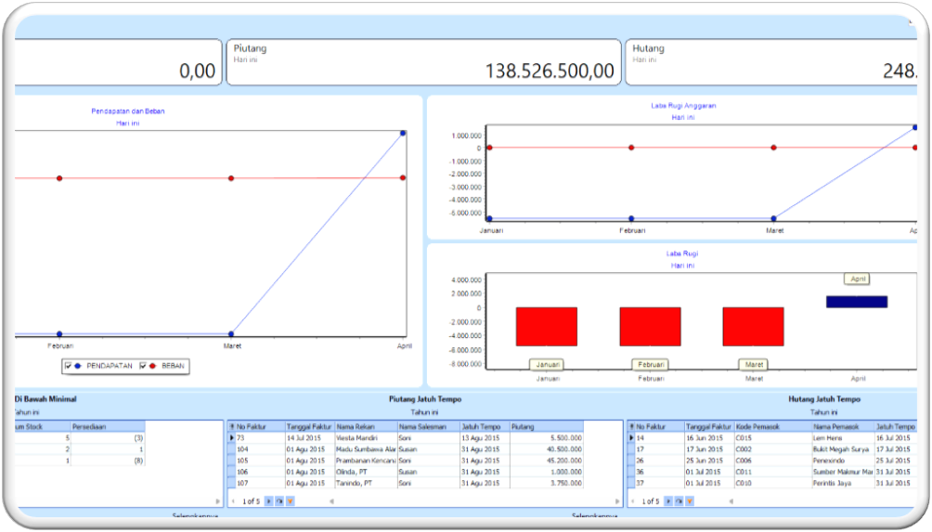The image size is (932, 532).
Task: Click red Maret data point in Pendapatan dan Beban chart
Action: coord(231,178)
